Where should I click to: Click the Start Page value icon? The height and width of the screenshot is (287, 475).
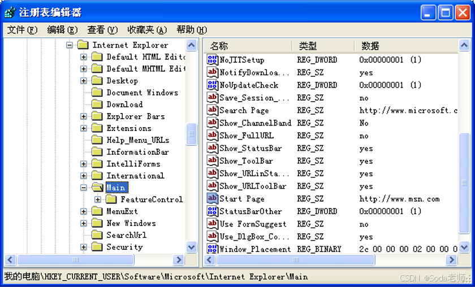pyautogui.click(x=212, y=199)
